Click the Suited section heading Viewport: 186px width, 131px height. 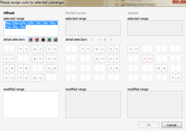[133, 13]
